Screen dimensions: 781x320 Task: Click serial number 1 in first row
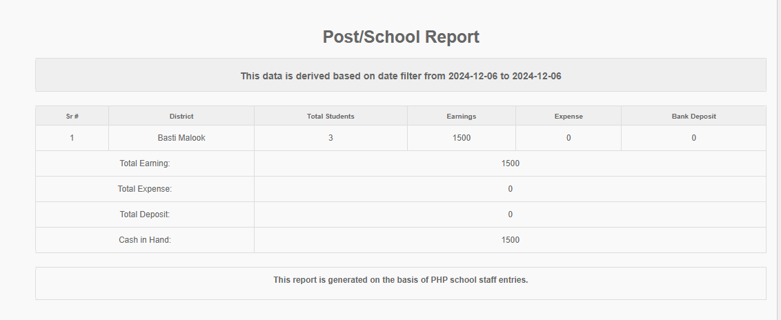(72, 138)
